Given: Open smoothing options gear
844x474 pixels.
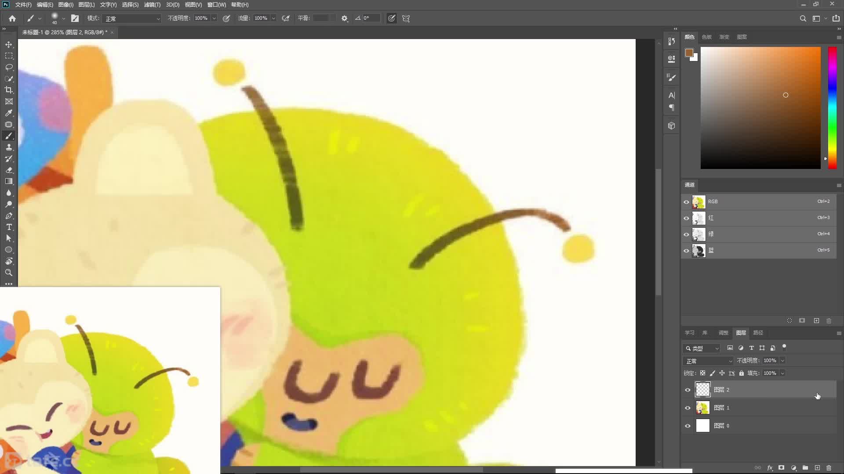Looking at the screenshot, I should (345, 18).
